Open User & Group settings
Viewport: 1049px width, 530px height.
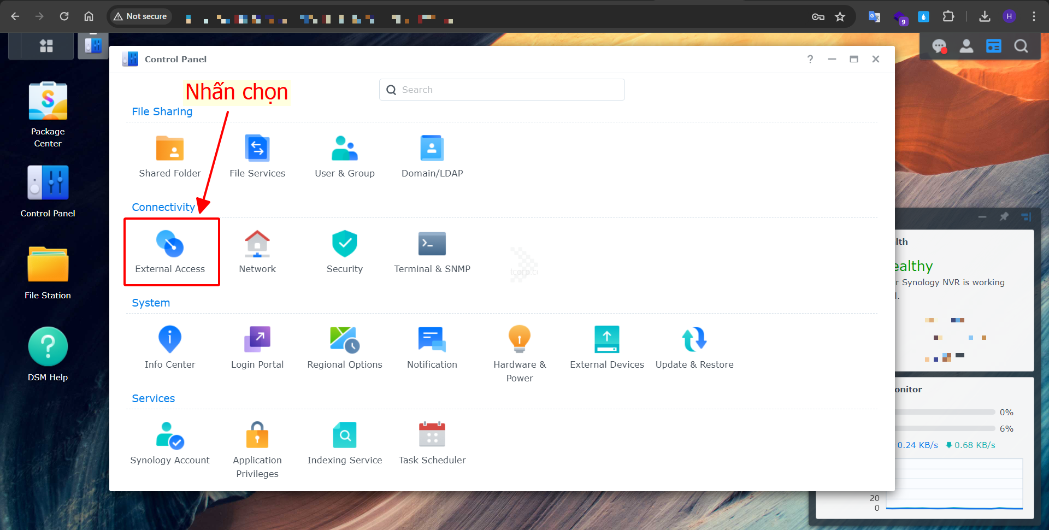pos(345,156)
